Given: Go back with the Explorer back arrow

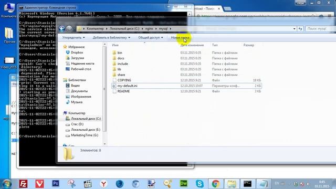Looking at the screenshot, I should pyautogui.click(x=62, y=29).
